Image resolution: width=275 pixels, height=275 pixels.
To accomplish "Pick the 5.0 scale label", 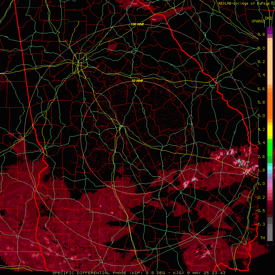I will [261, 116].
